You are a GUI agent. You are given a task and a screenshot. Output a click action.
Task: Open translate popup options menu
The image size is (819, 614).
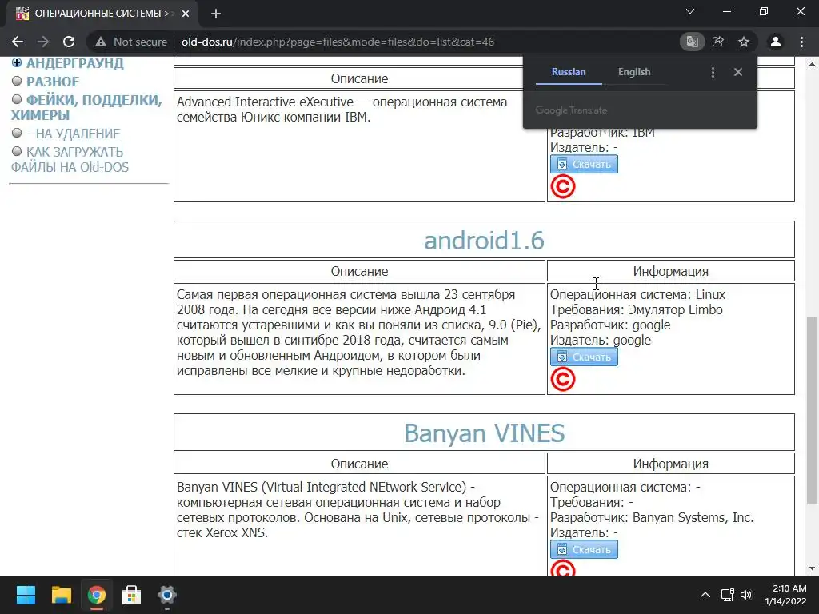[x=713, y=72]
